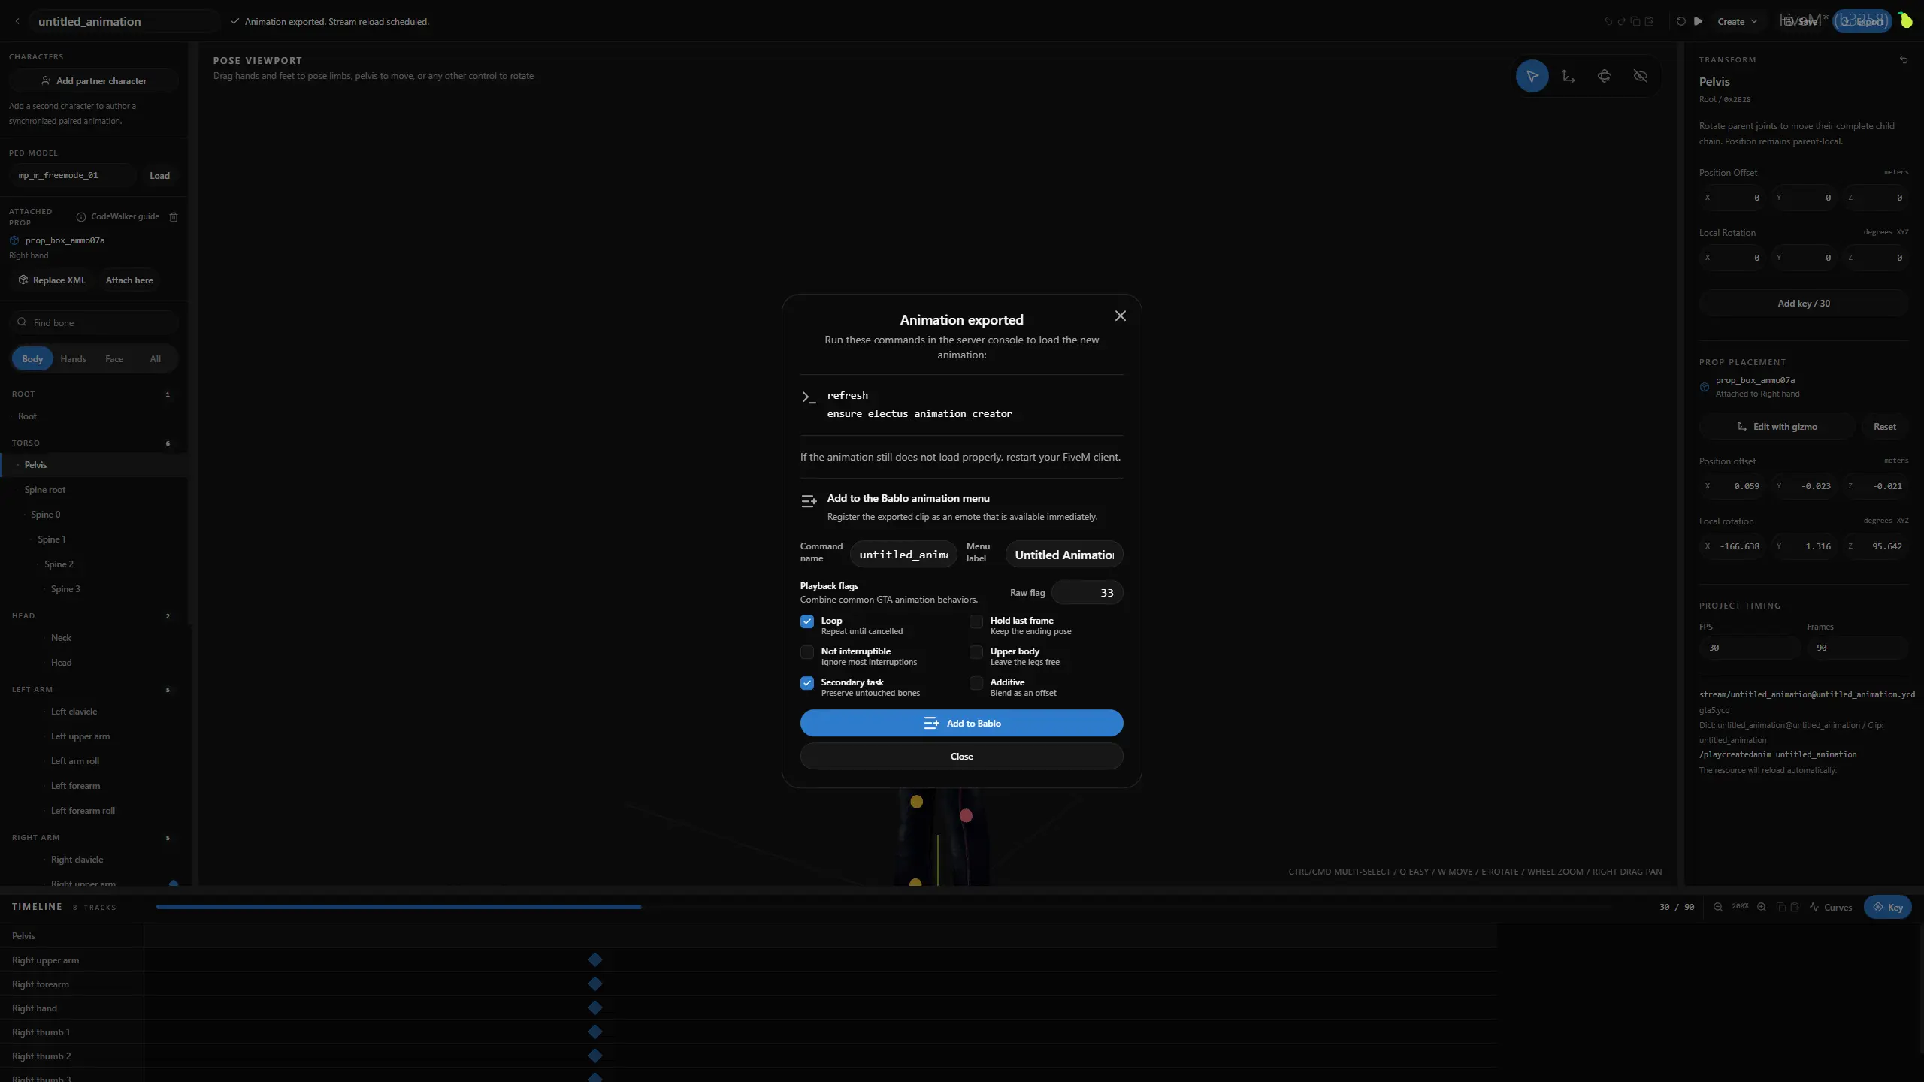Image resolution: width=1924 pixels, height=1082 pixels.
Task: Toggle the hide-controls eye icon in viewport
Action: point(1640,76)
